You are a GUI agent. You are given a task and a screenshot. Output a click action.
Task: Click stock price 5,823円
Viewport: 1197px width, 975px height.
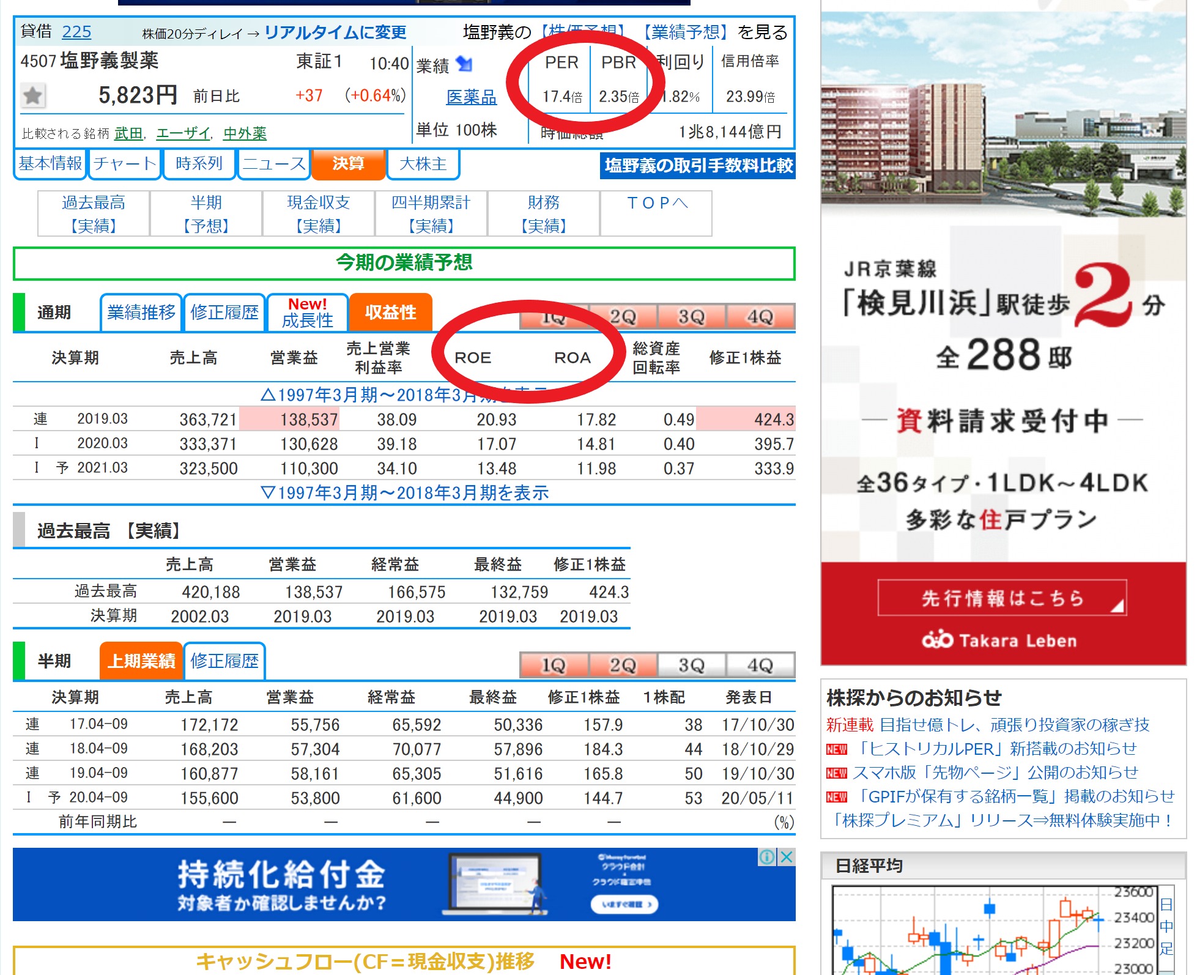(x=138, y=95)
